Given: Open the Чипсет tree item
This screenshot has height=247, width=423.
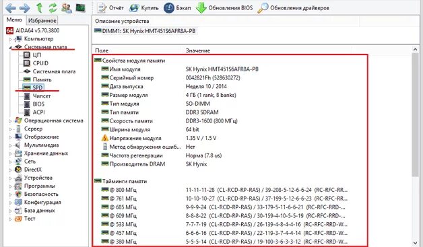Looking at the screenshot, I should tap(37, 96).
